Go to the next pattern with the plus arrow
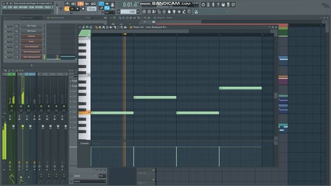This screenshot has height=186, width=331. [138, 11]
